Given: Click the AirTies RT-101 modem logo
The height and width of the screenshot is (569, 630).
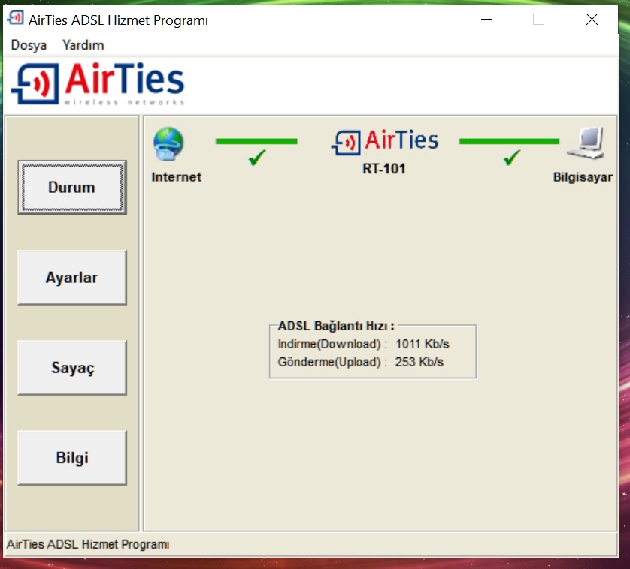Looking at the screenshot, I should coord(385,142).
